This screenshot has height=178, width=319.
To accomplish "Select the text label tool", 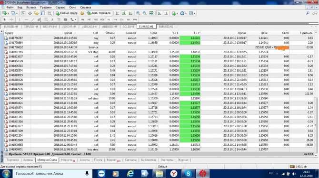I will tap(59, 19).
